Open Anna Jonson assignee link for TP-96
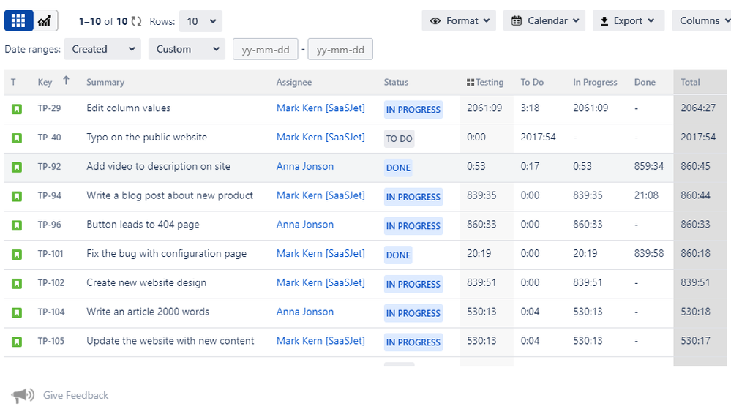 click(x=305, y=225)
